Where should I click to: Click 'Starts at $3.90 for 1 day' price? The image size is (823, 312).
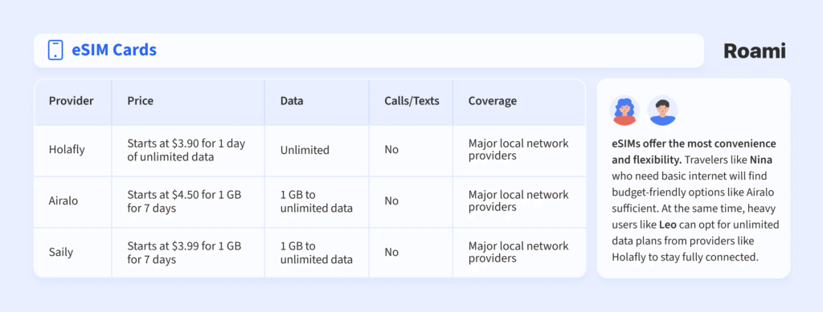coord(186,150)
